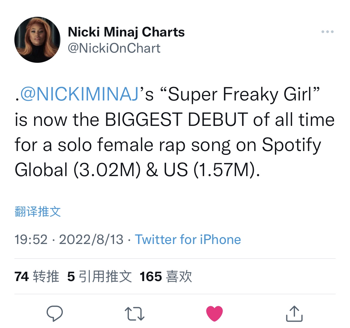350x328 pixels.
Task: Tap the retweet arrows icon
Action: pos(135,314)
